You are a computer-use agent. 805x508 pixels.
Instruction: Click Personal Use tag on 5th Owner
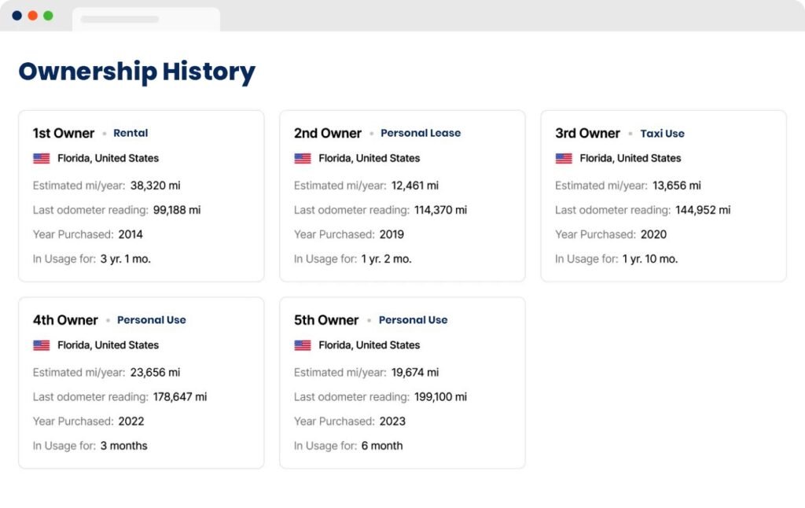pos(413,320)
